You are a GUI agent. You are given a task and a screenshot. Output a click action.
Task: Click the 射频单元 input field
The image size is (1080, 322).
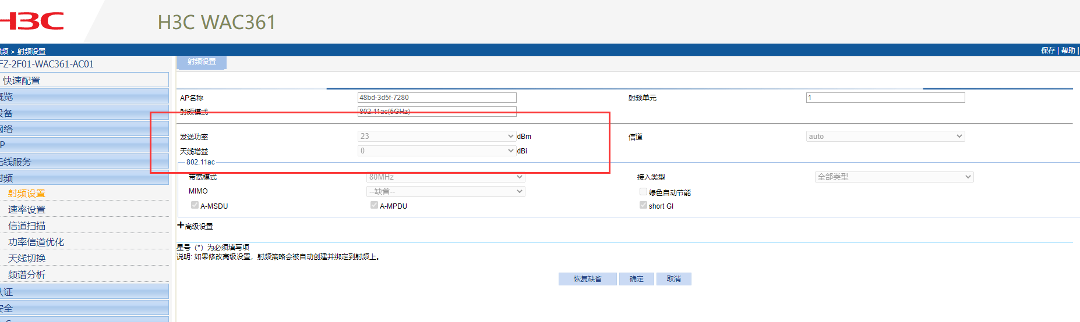[x=885, y=98]
